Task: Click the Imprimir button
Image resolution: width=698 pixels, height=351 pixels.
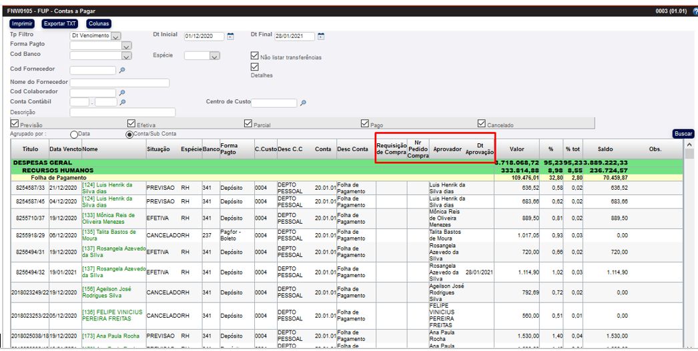Action: (x=22, y=23)
